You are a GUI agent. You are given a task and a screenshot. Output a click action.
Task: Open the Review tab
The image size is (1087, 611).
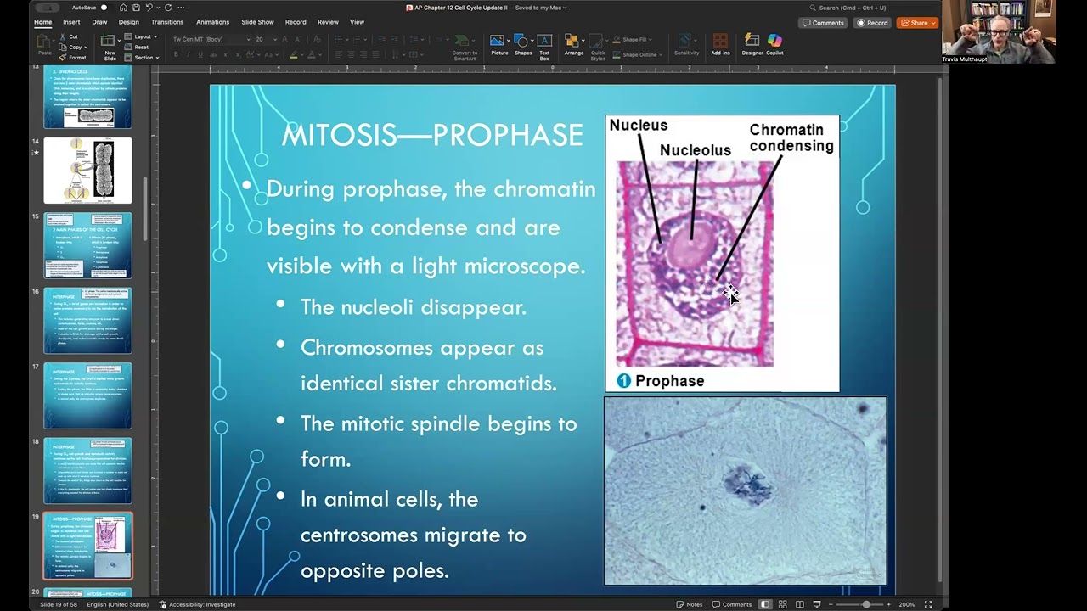click(328, 22)
